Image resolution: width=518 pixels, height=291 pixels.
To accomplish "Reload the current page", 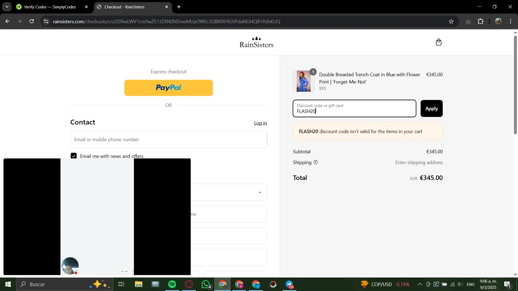I will (32, 21).
